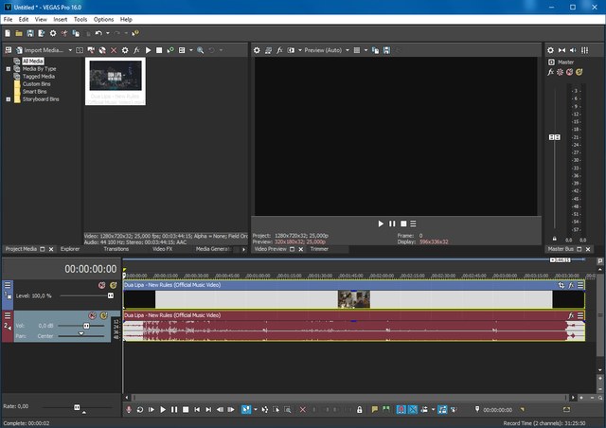Solo the audio track 2
The width and height of the screenshot is (606, 428).
tap(104, 314)
